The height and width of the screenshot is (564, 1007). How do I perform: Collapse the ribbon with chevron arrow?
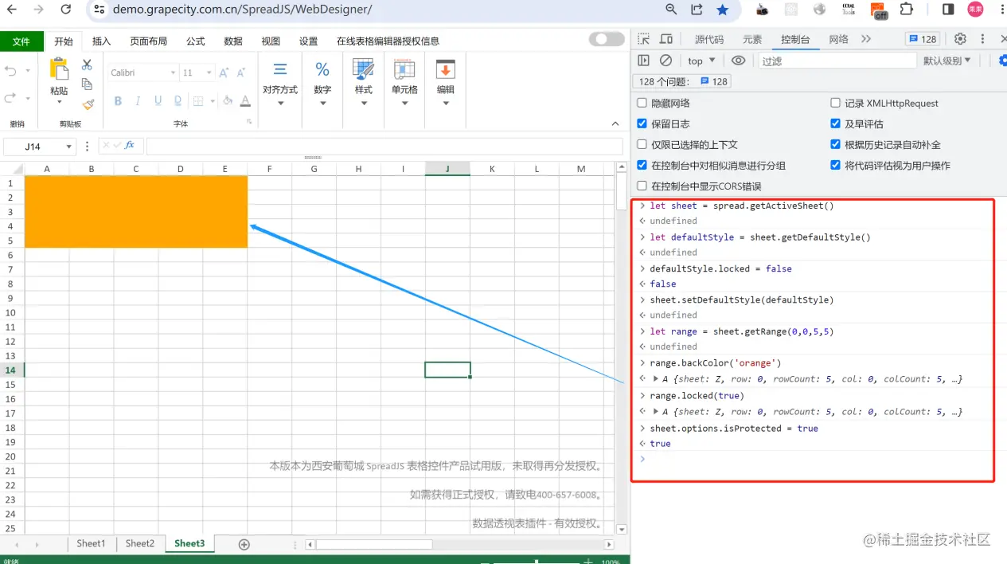pos(615,123)
